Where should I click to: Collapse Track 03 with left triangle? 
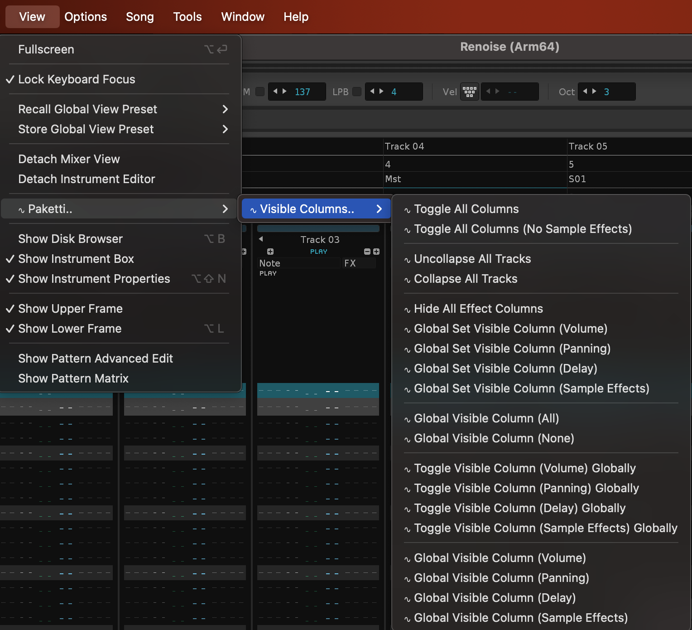click(x=261, y=239)
